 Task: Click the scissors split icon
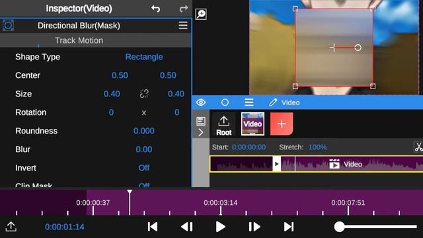[x=418, y=147]
